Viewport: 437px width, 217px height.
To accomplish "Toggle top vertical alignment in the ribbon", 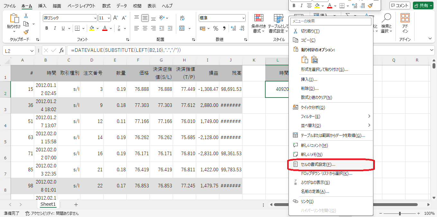I will pos(137,18).
